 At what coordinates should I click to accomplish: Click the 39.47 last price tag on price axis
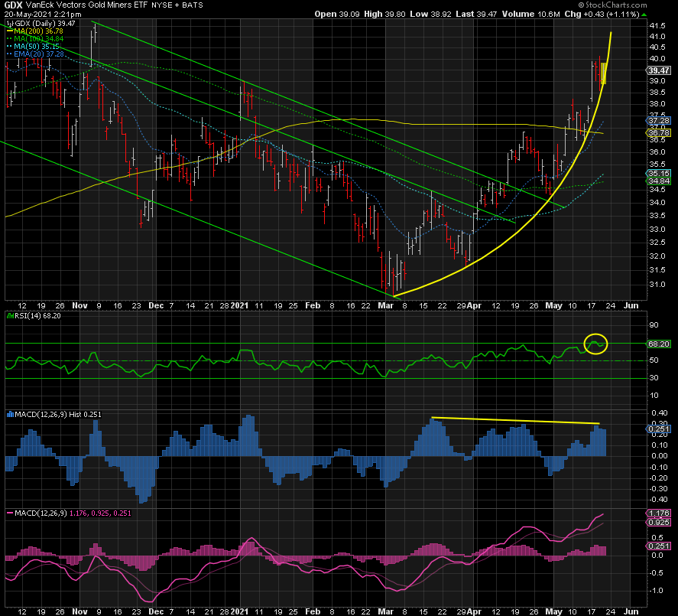coord(659,70)
